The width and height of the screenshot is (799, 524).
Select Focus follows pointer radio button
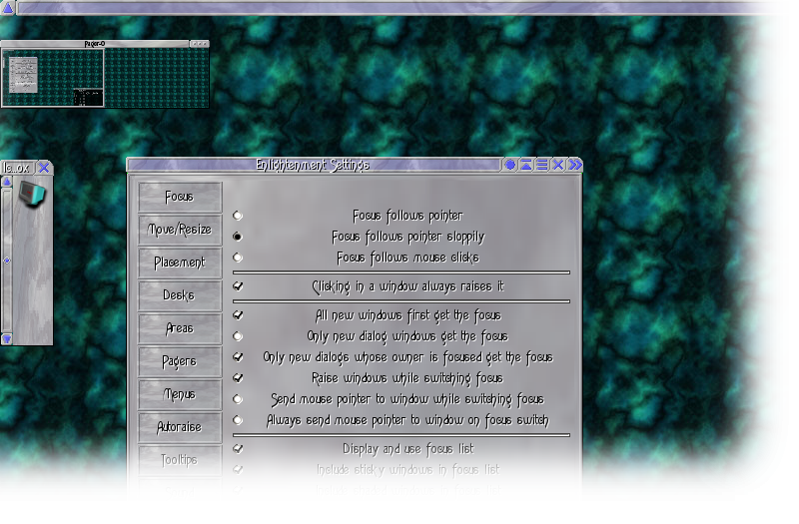(238, 216)
